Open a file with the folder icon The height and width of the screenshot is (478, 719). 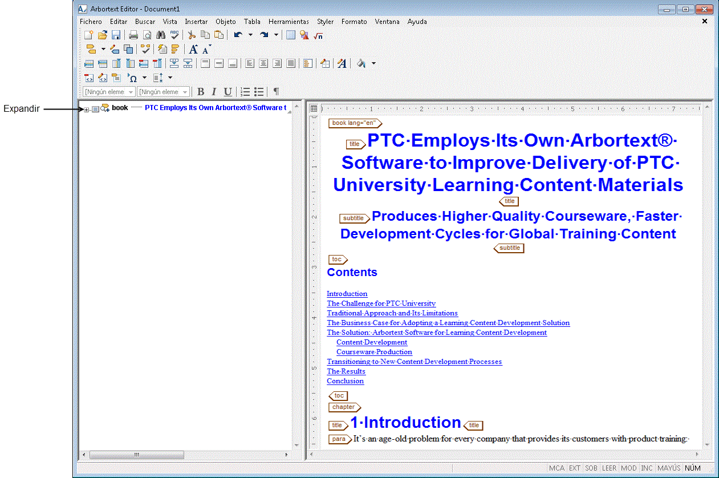pos(103,35)
